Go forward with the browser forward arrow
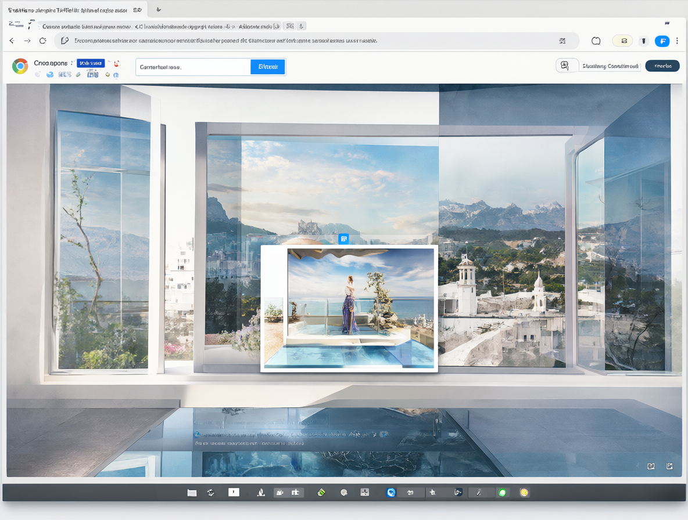 (27, 41)
